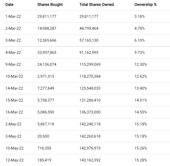This screenshot has width=170, height=166.
Task: Click total shares owned 44,799,464
Action: click(89, 28)
